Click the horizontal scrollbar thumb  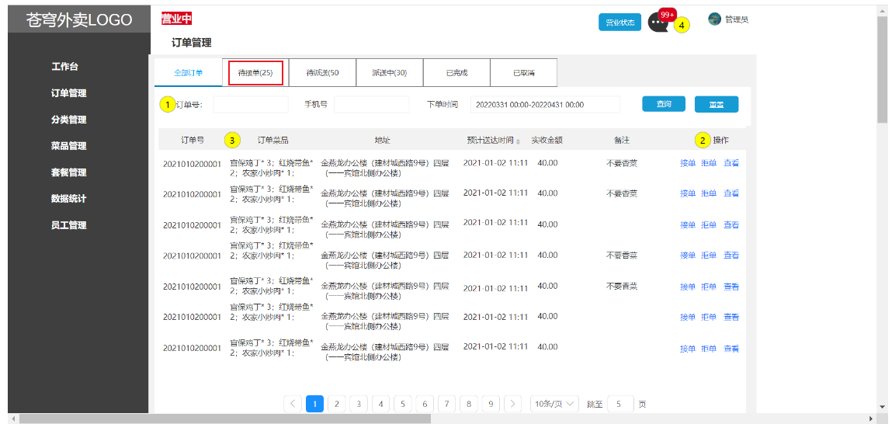pyautogui.click(x=224, y=419)
